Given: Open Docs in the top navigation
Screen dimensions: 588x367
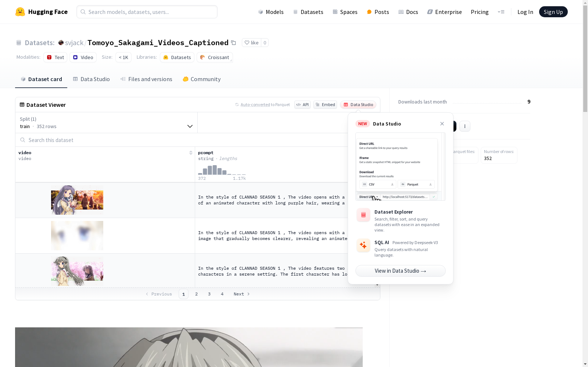Looking at the screenshot, I should pos(408,12).
